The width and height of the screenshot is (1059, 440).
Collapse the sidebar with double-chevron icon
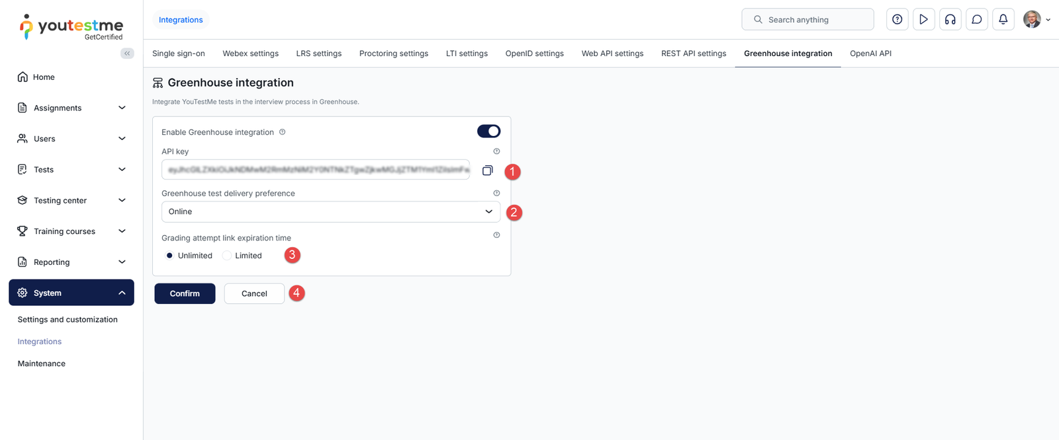127,54
